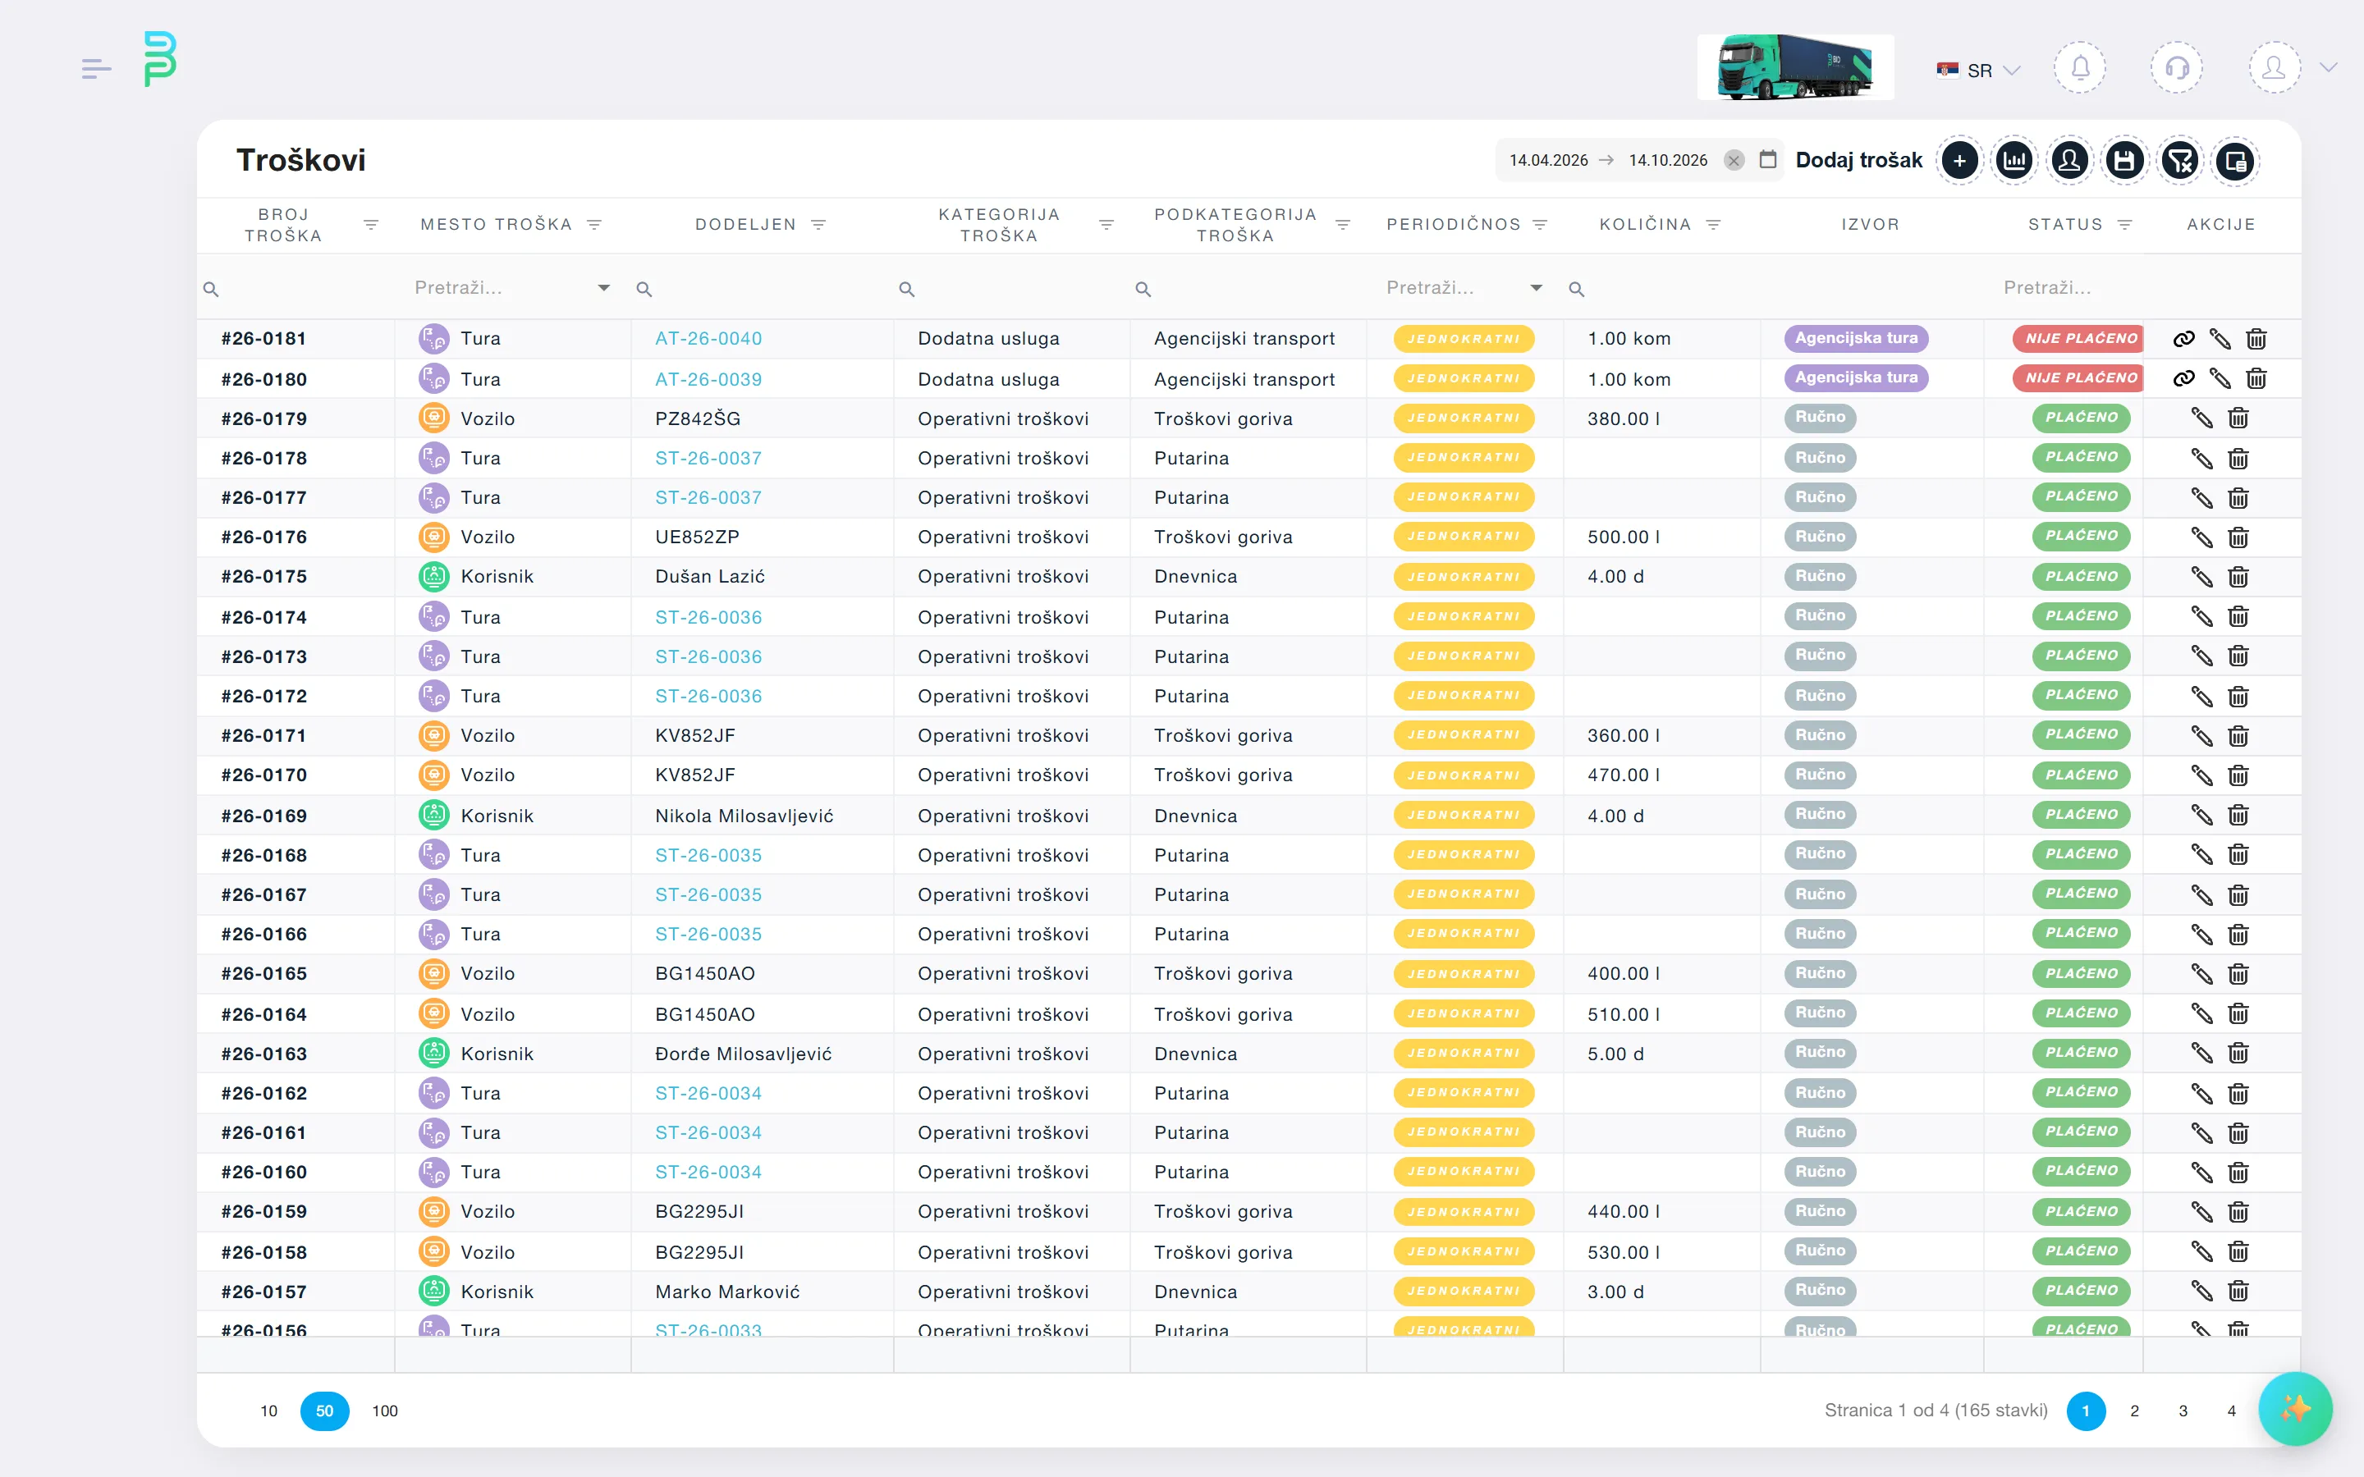Delete expense #26-0169 via trash icon
The width and height of the screenshot is (2364, 1477).
(2238, 815)
